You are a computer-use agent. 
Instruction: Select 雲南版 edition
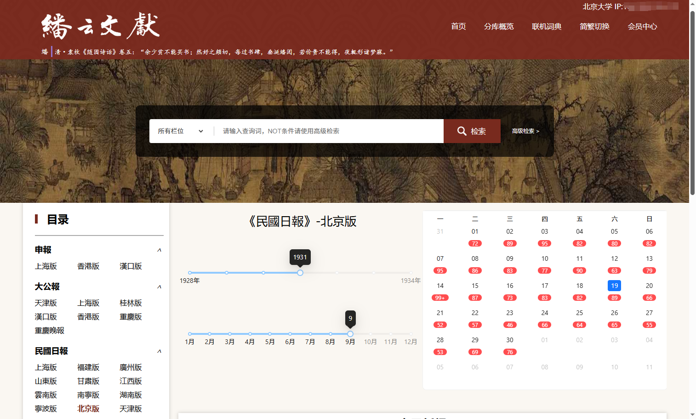[x=46, y=395]
